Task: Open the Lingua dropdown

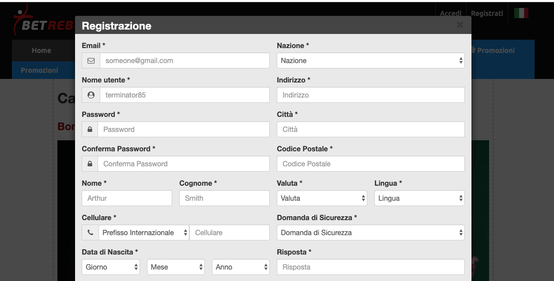Action: click(x=419, y=198)
